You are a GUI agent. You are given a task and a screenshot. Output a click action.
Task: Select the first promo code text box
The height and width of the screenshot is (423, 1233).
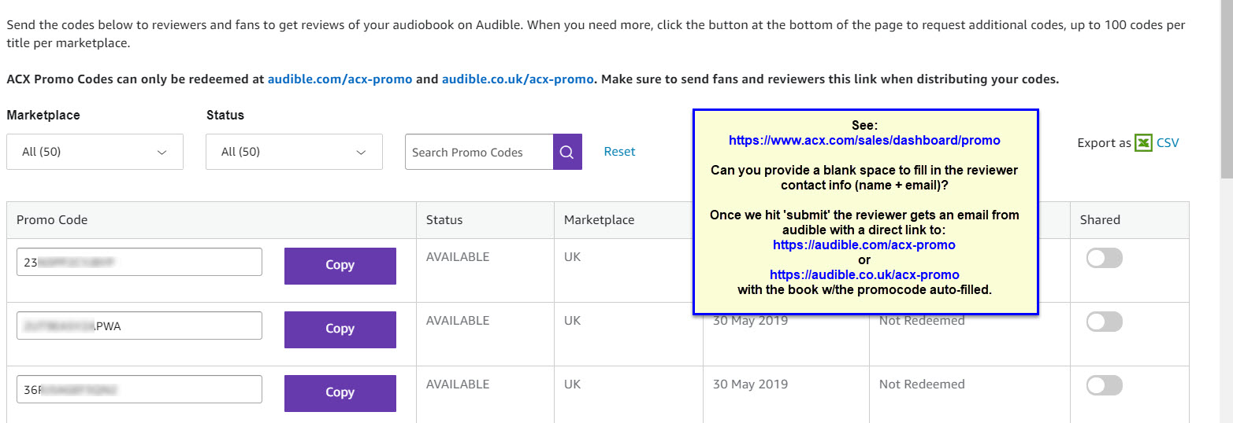point(139,262)
